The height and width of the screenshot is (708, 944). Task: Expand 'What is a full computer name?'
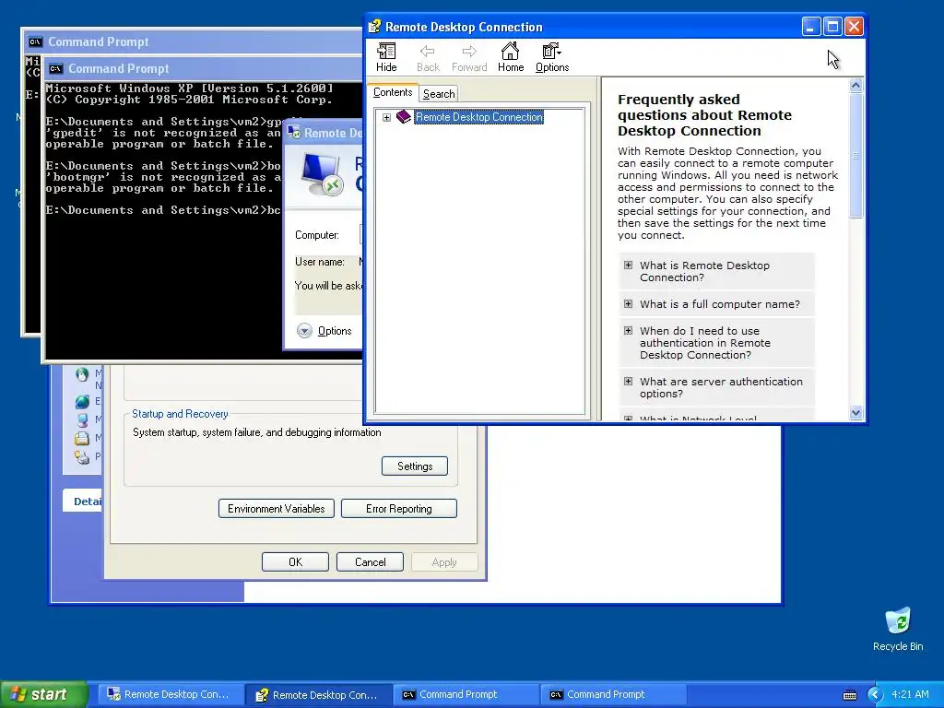tap(628, 304)
